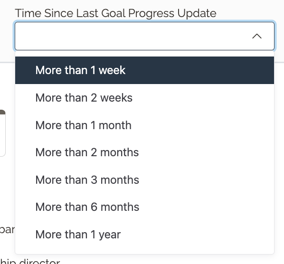284x264 pixels.
Task: Filter goals not updated for two weeks
Action: coord(144,98)
